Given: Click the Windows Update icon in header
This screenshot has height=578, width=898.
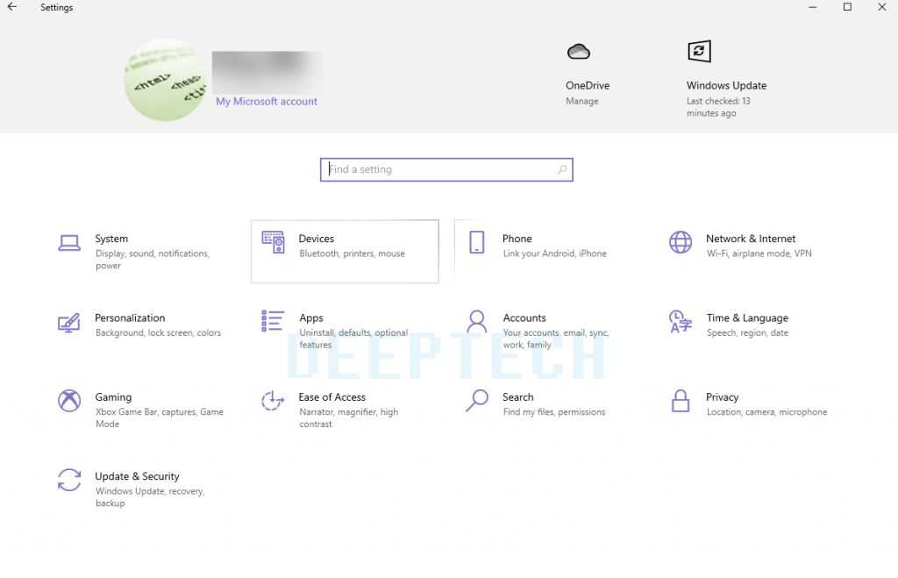Looking at the screenshot, I should tap(699, 51).
